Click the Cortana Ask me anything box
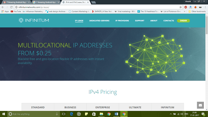 point(33,114)
